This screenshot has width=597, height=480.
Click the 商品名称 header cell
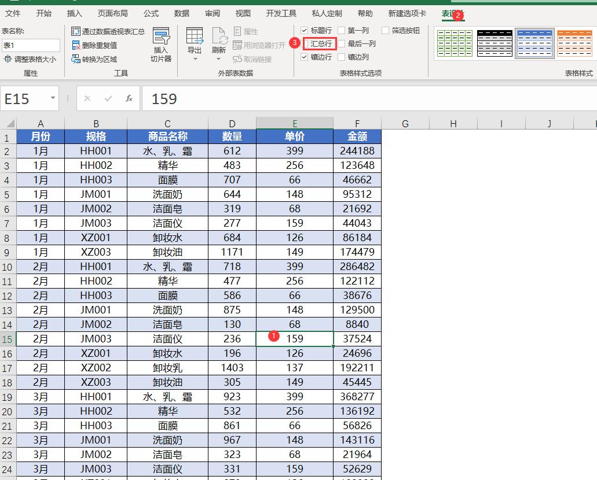pos(167,136)
